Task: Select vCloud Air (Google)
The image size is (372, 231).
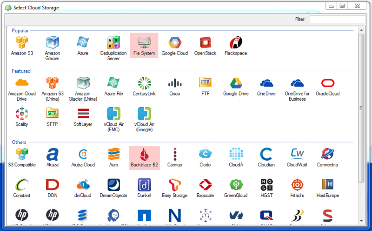Action: coord(144,120)
